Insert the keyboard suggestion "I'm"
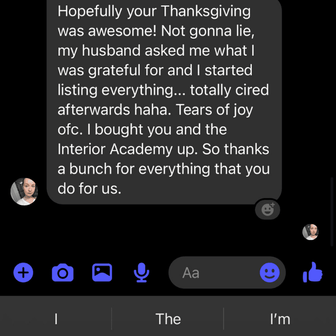The width and height of the screenshot is (336, 336). pos(280,319)
